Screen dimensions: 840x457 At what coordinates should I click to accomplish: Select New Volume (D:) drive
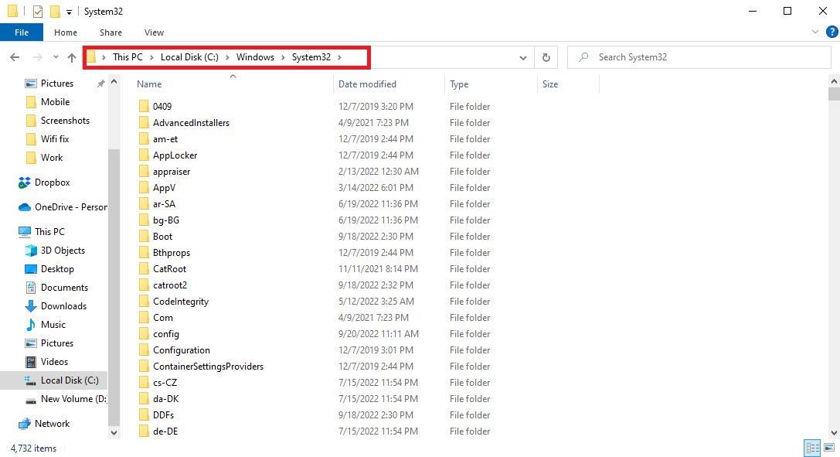point(74,398)
